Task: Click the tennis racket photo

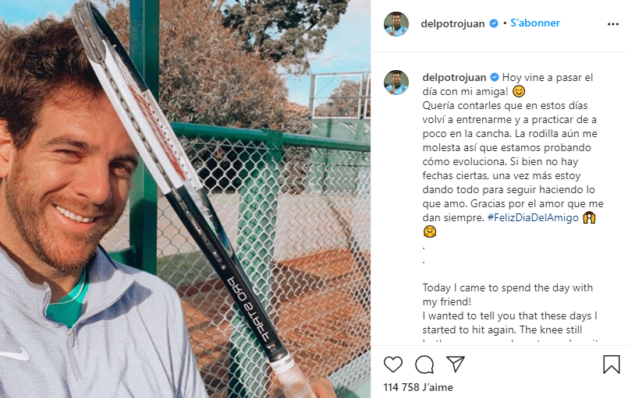Action: (185, 199)
